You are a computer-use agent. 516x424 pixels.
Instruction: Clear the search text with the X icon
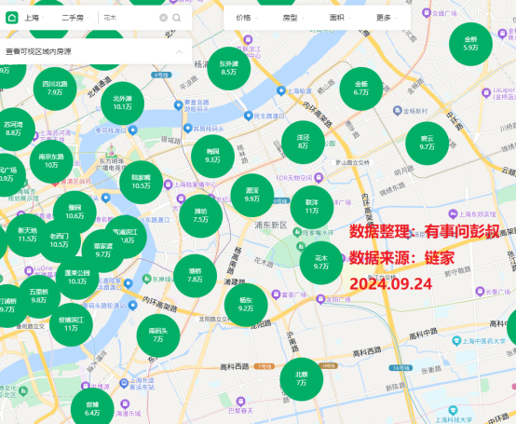pyautogui.click(x=163, y=18)
